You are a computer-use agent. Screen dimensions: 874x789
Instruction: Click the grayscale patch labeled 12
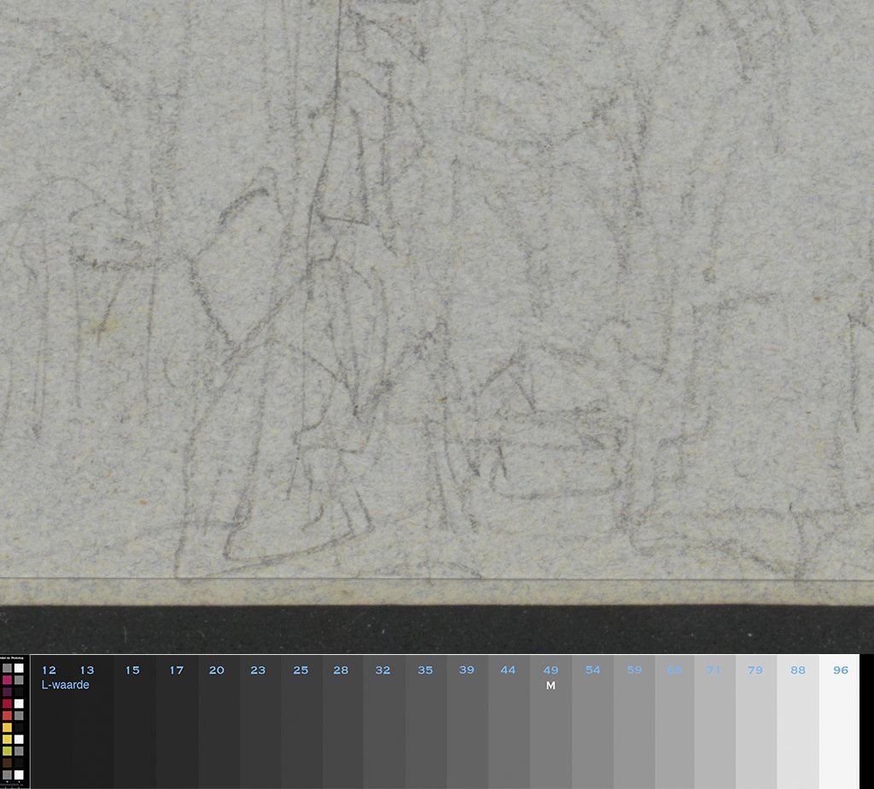pyautogui.click(x=50, y=734)
